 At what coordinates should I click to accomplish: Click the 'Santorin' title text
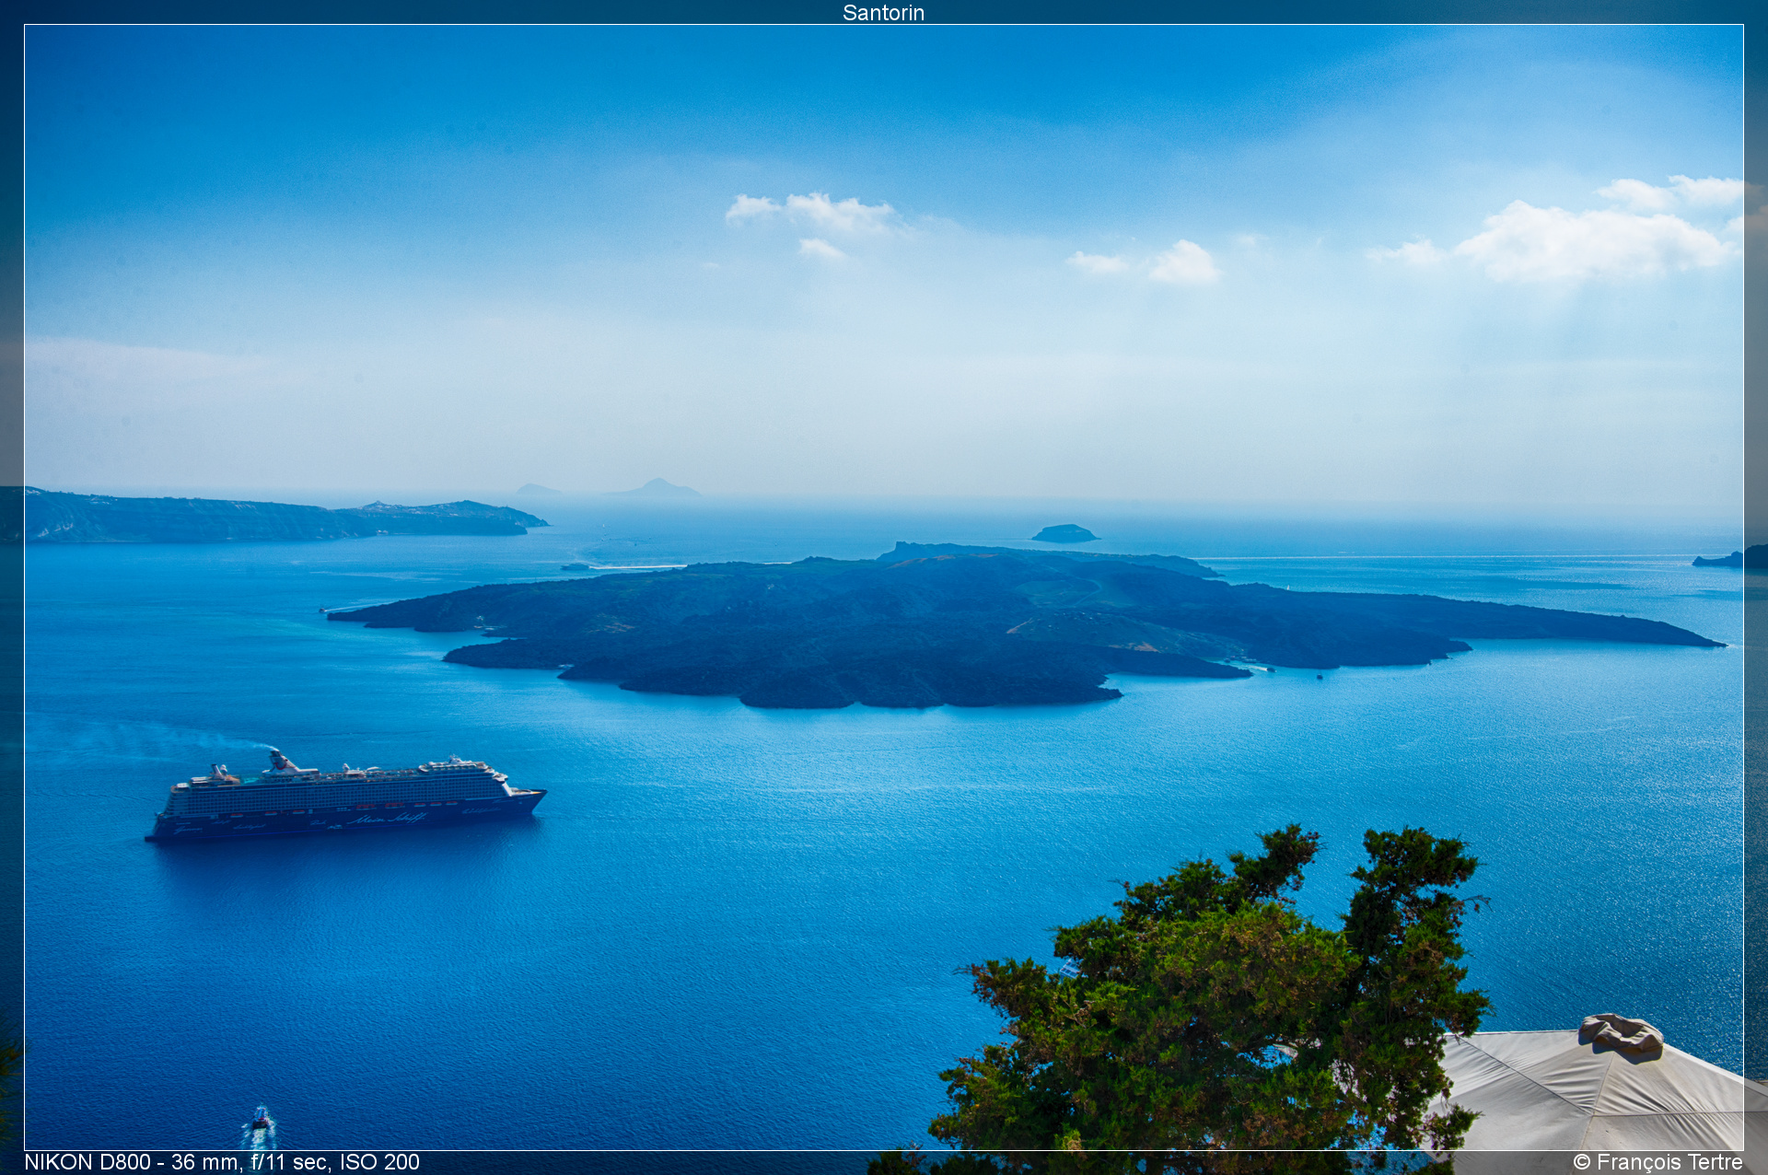(x=883, y=12)
